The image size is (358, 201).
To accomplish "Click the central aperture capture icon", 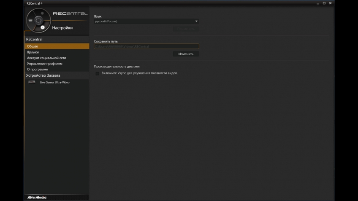I will 38,21.
